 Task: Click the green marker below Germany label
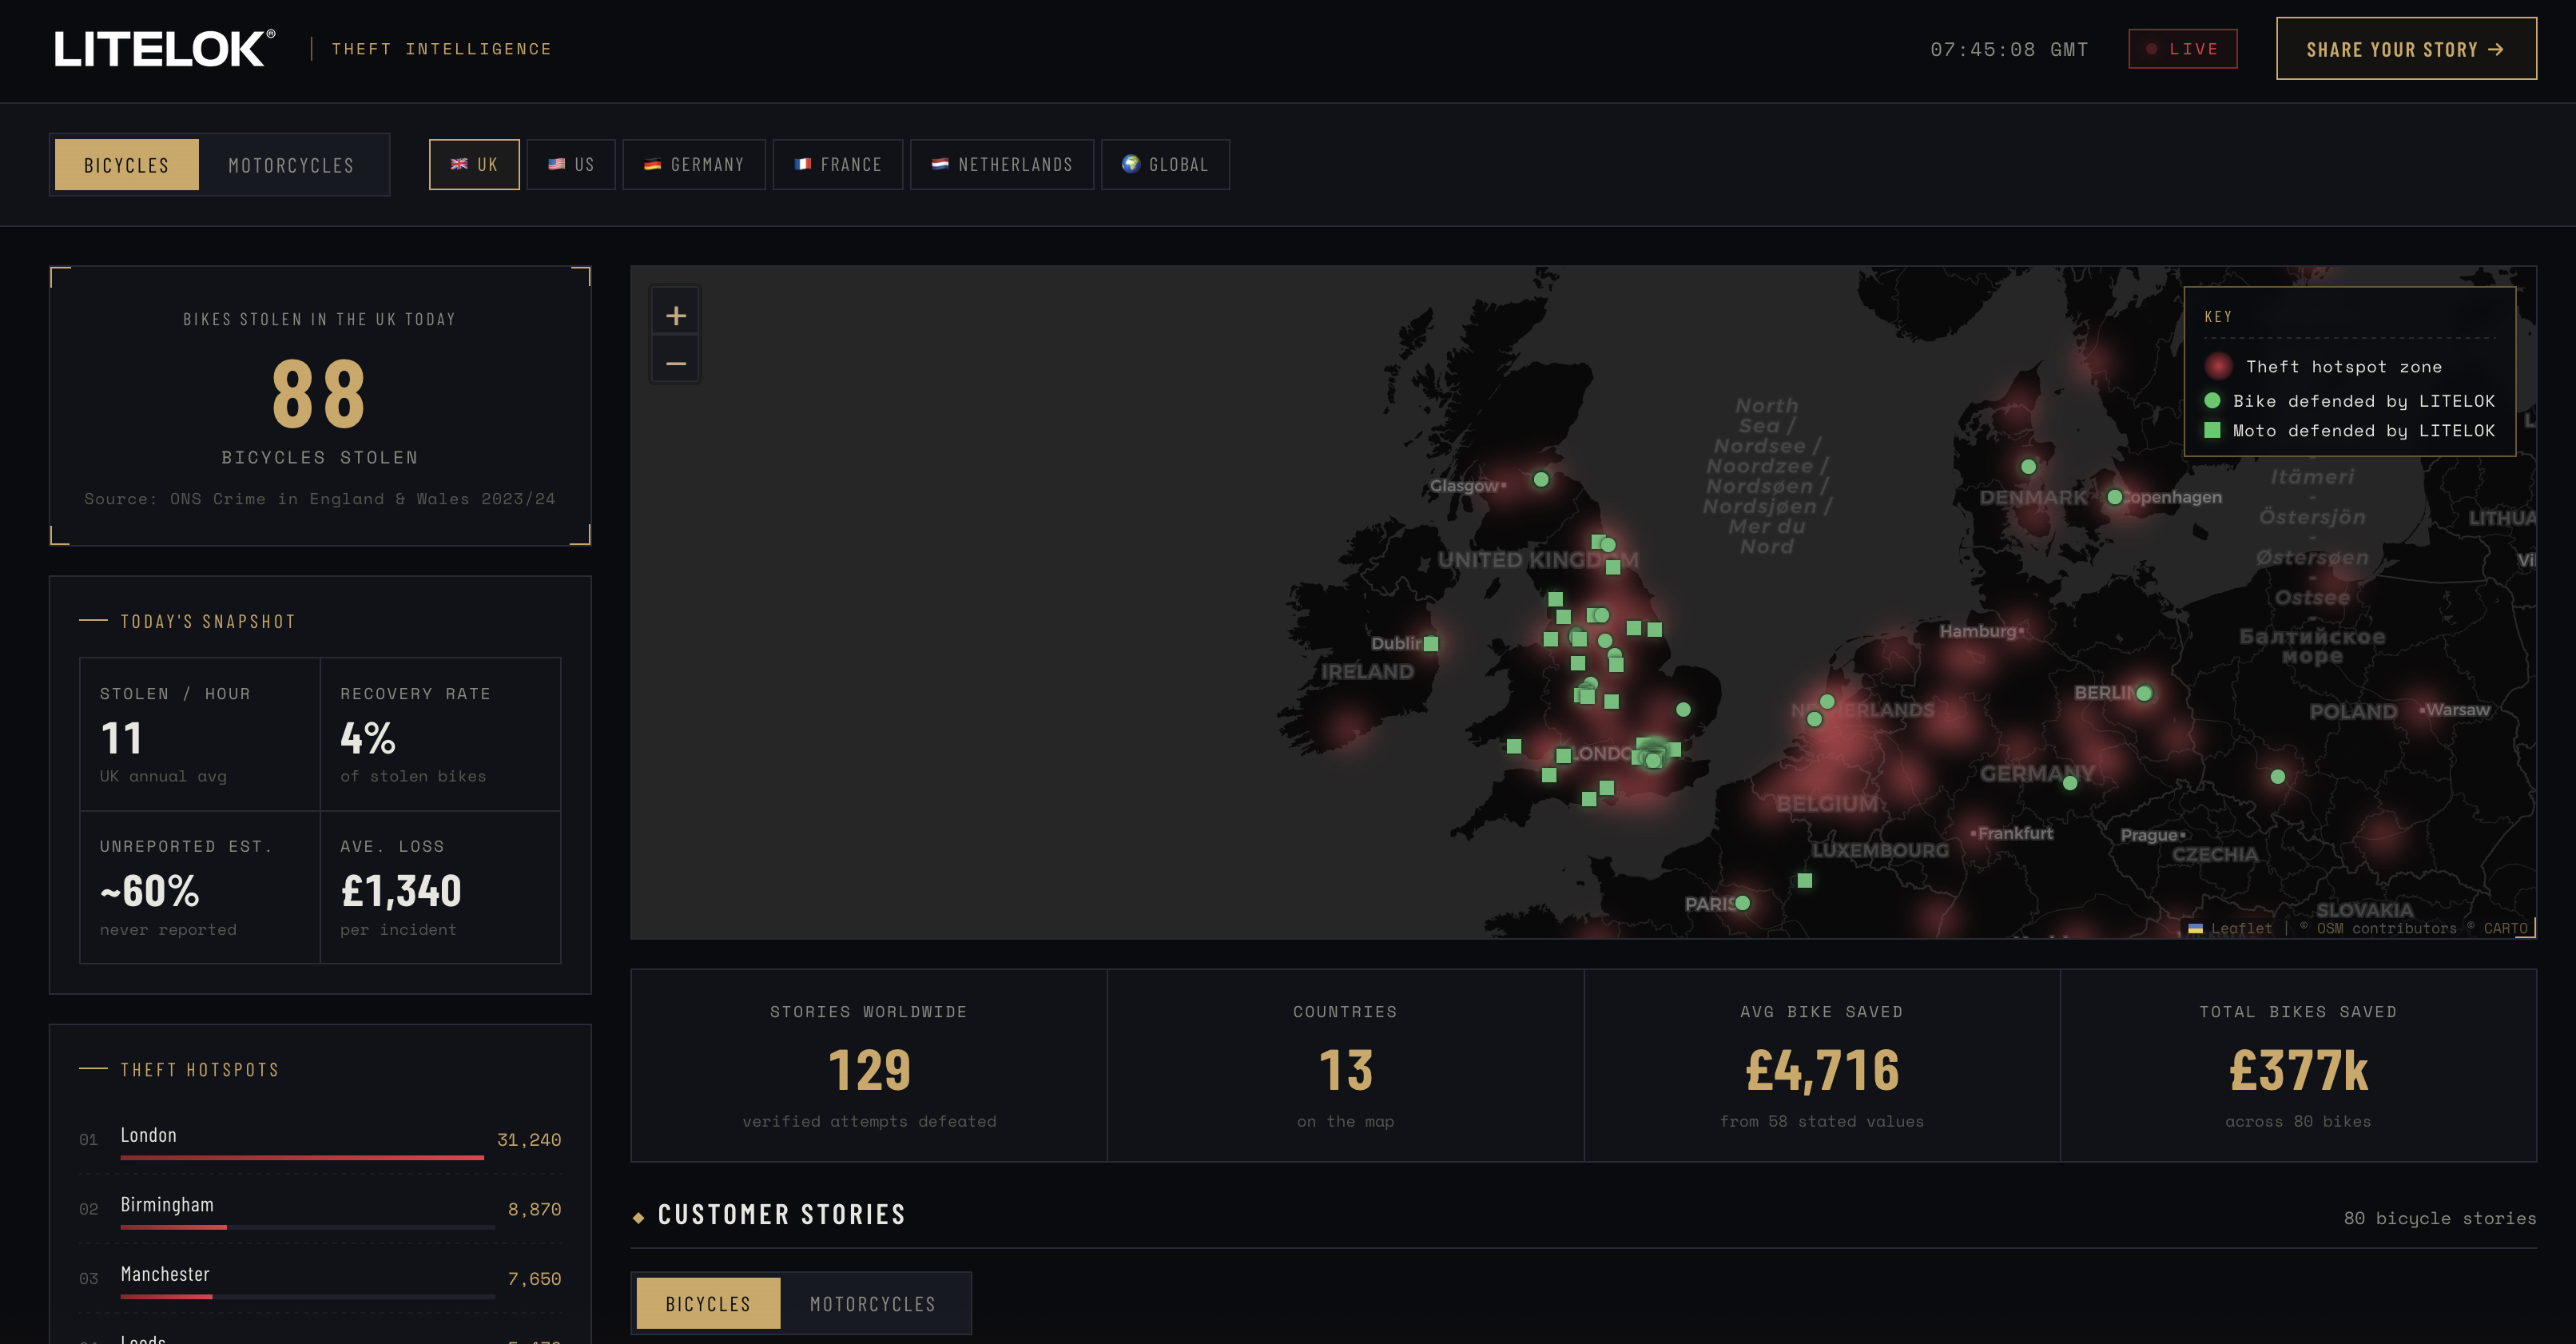pyautogui.click(x=2070, y=783)
